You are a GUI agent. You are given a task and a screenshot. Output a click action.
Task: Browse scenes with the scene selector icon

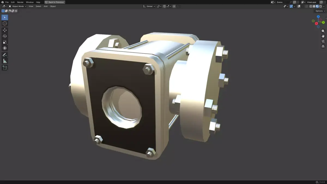273,2
